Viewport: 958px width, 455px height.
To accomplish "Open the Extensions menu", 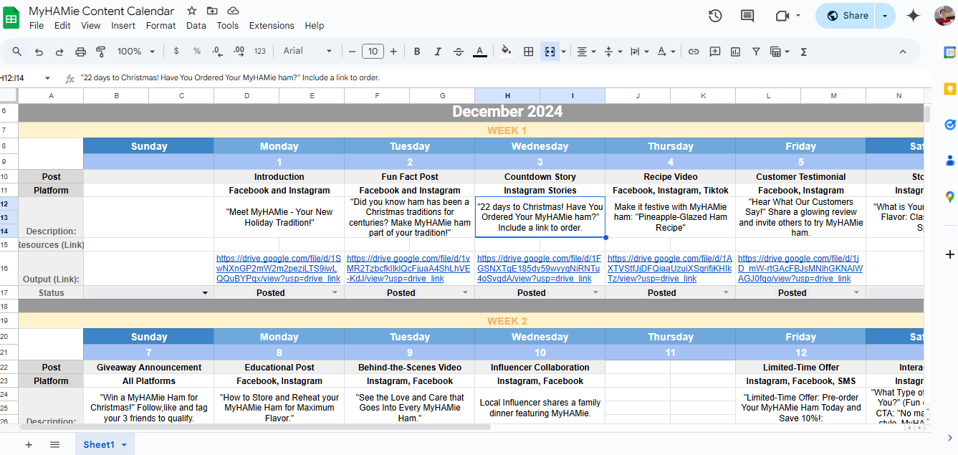I will coord(272,25).
